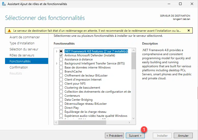The height and width of the screenshot is (140, 198).
Task: Click the features list scroll up arrow
Action: coord(133,50)
